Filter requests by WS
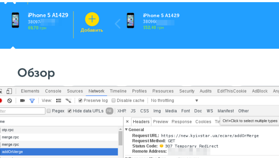The height and width of the screenshot is (158, 279). (210, 111)
